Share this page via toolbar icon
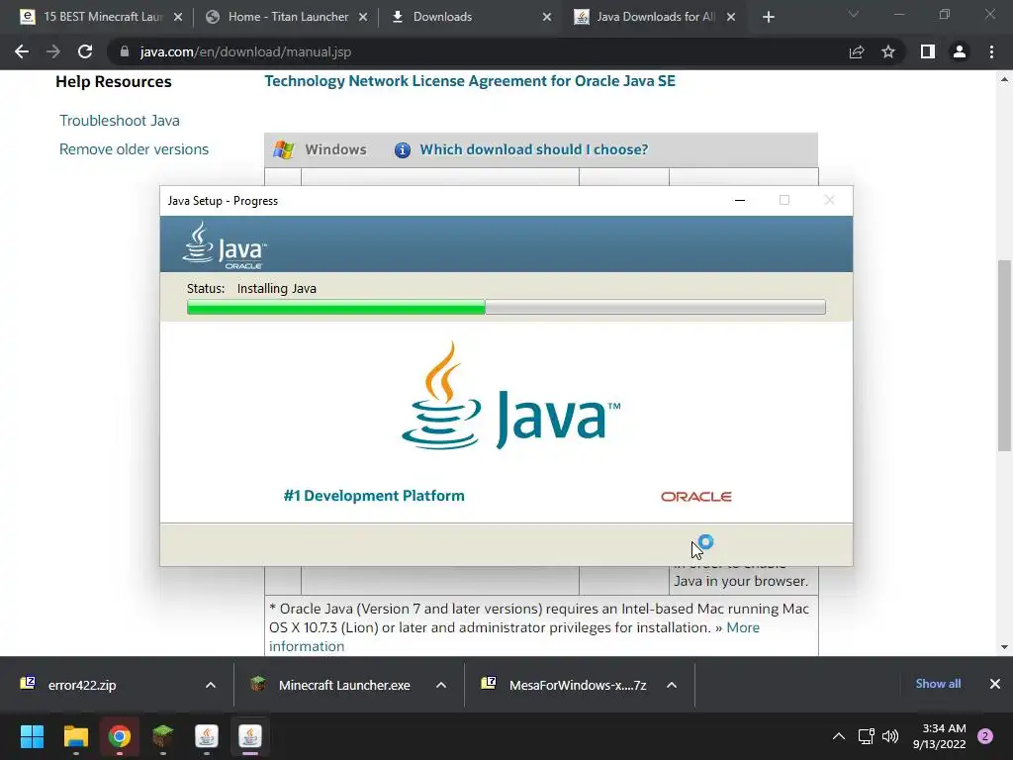This screenshot has width=1013, height=760. pos(857,51)
